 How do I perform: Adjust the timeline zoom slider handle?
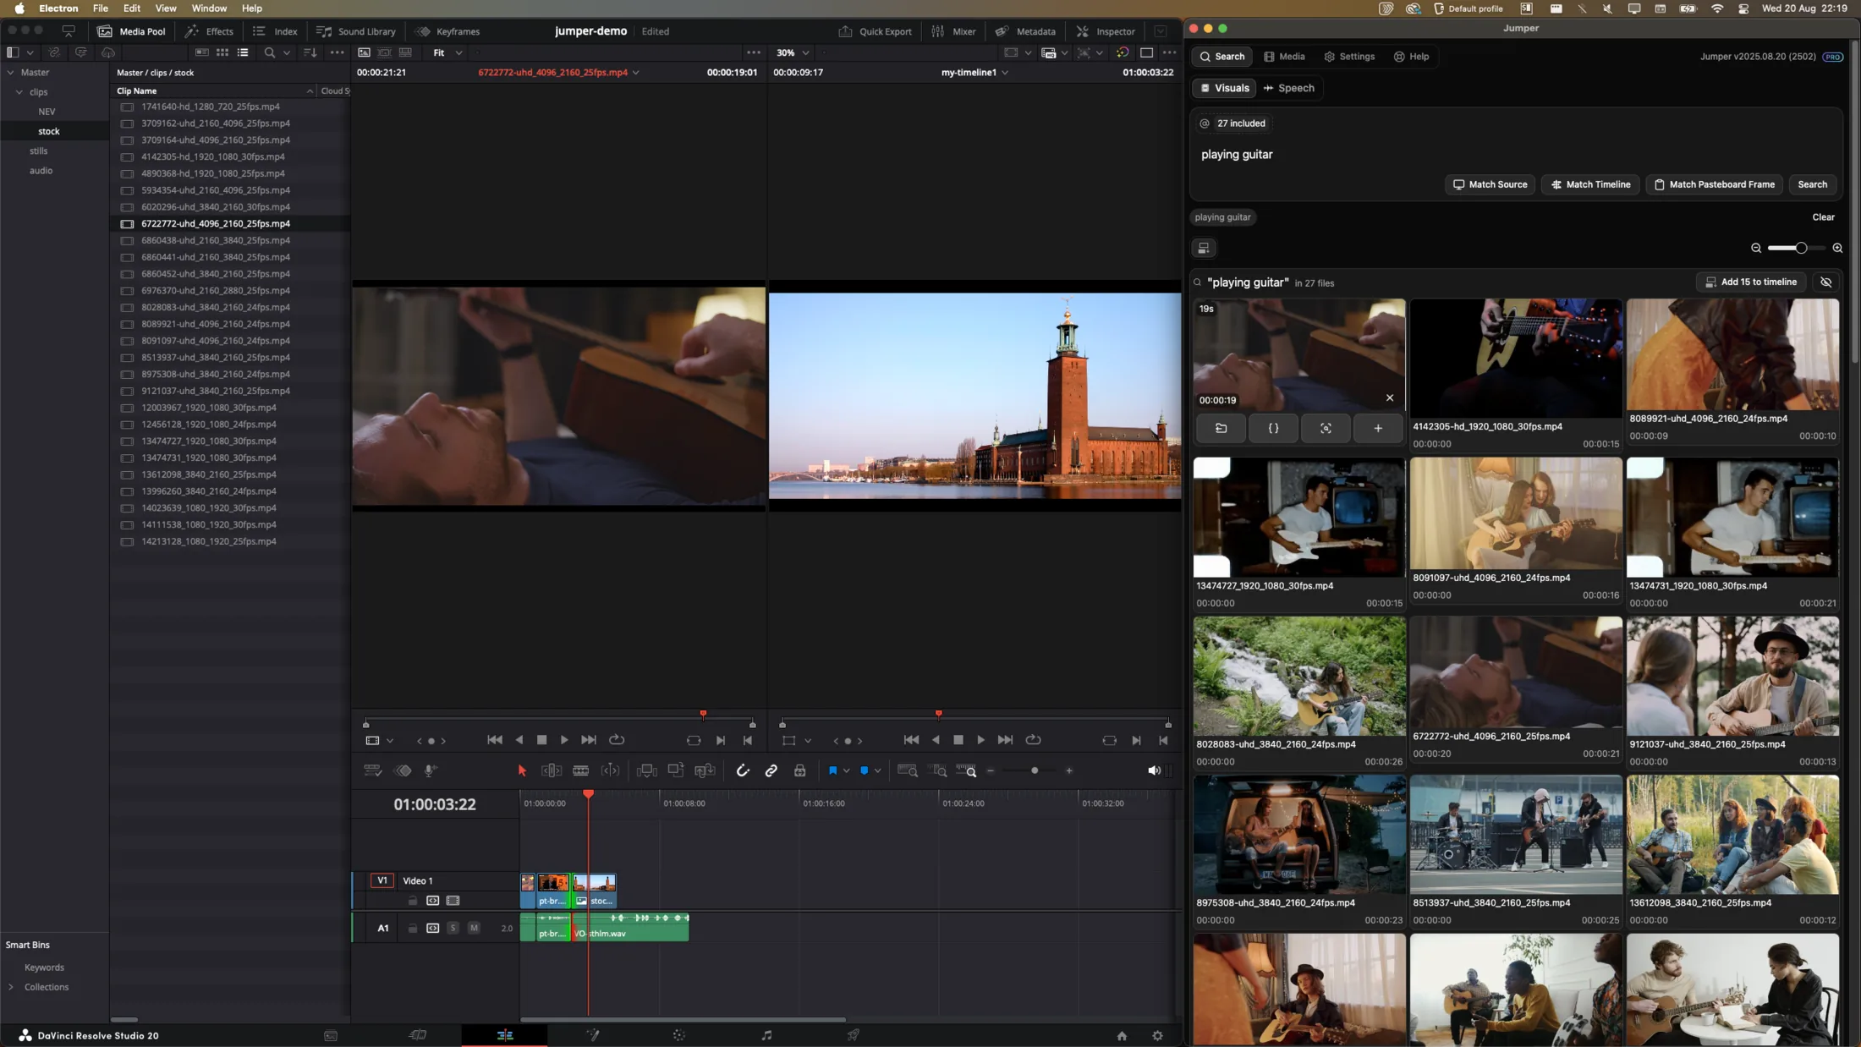tap(1035, 770)
